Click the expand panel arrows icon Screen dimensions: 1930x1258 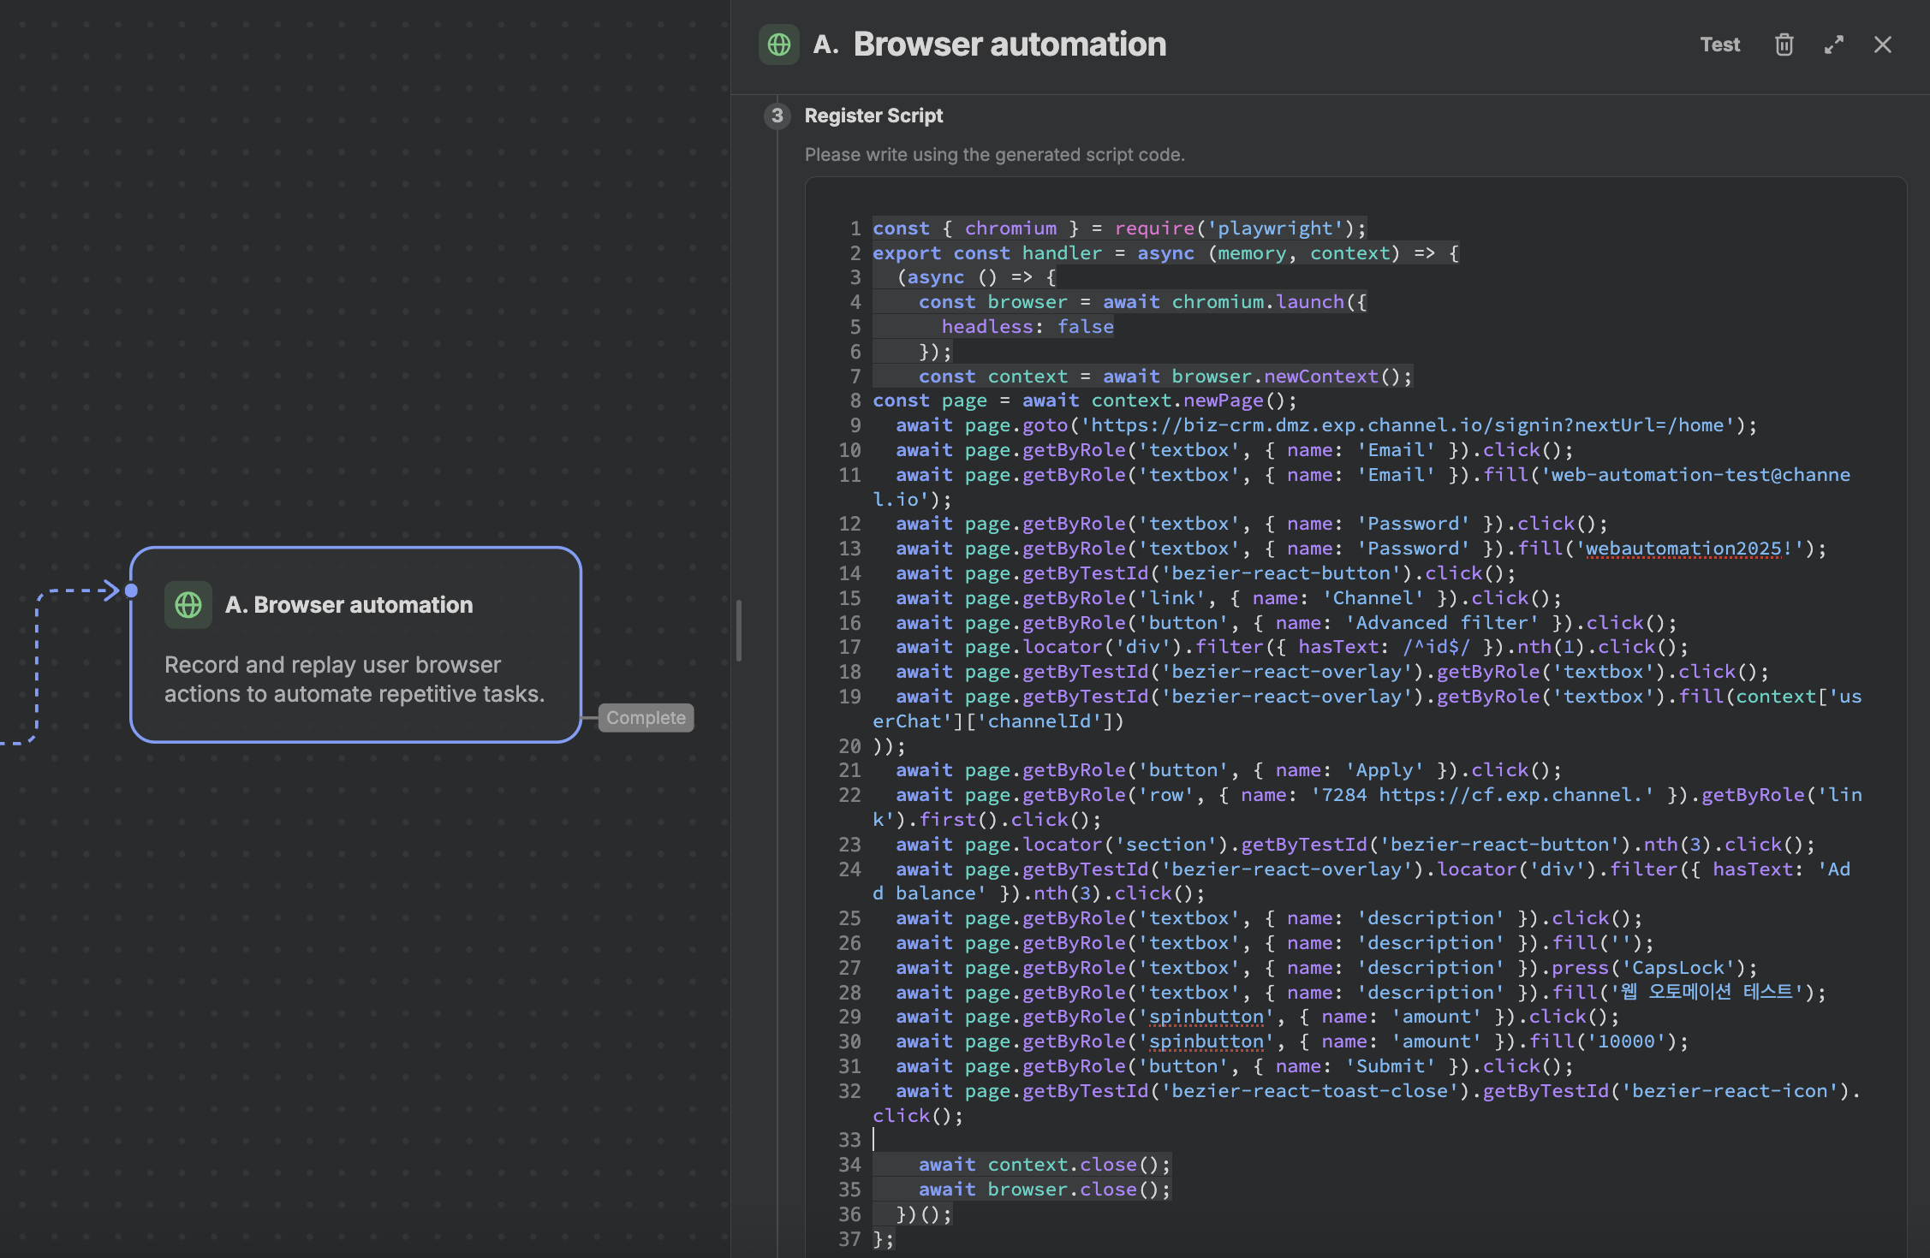coord(1833,45)
